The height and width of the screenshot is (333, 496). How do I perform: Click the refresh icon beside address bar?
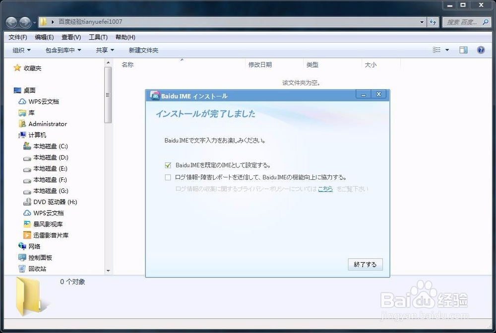coord(433,22)
